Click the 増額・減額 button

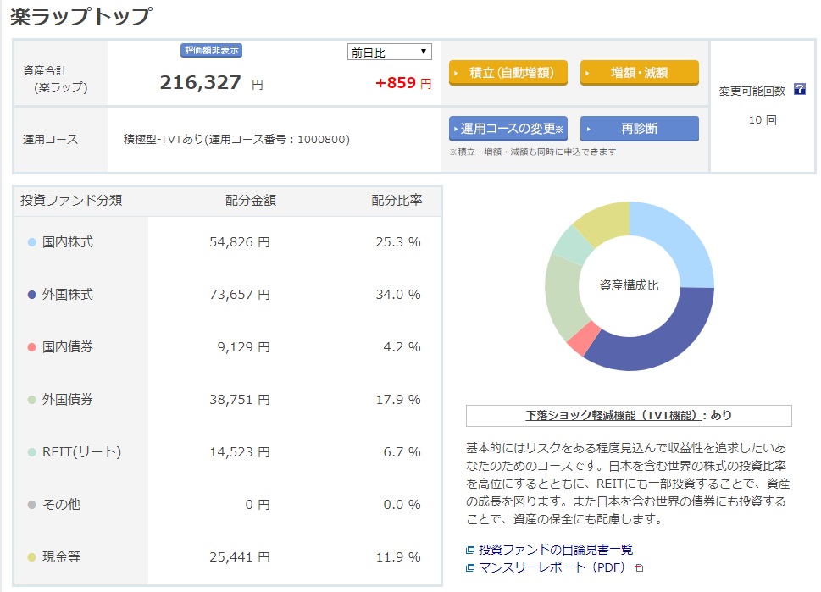640,73
